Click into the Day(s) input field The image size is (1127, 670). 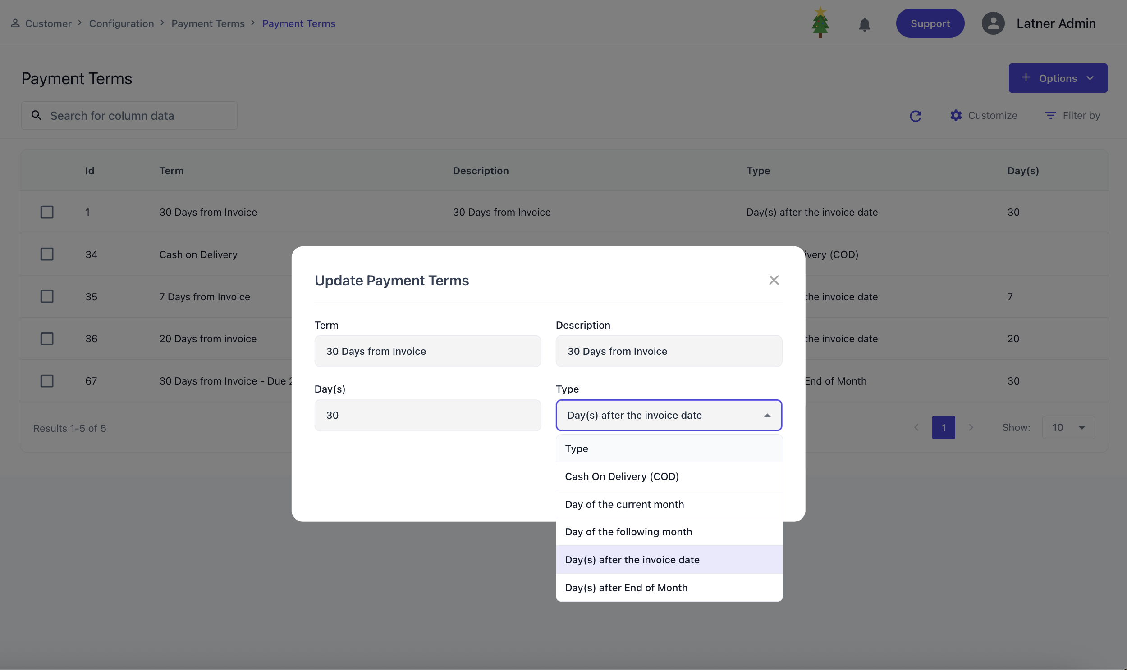(x=427, y=415)
